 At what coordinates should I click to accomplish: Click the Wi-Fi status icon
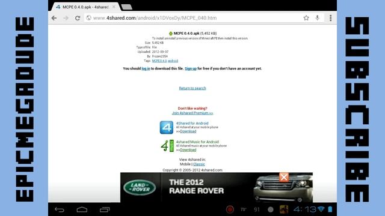coord(321,209)
